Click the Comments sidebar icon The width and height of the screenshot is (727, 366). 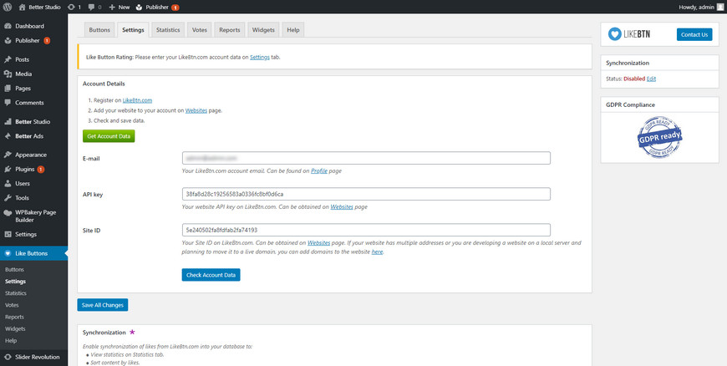tap(8, 103)
